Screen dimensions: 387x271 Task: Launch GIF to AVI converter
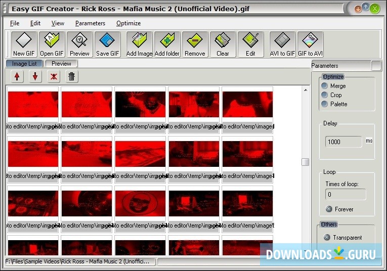(x=310, y=44)
